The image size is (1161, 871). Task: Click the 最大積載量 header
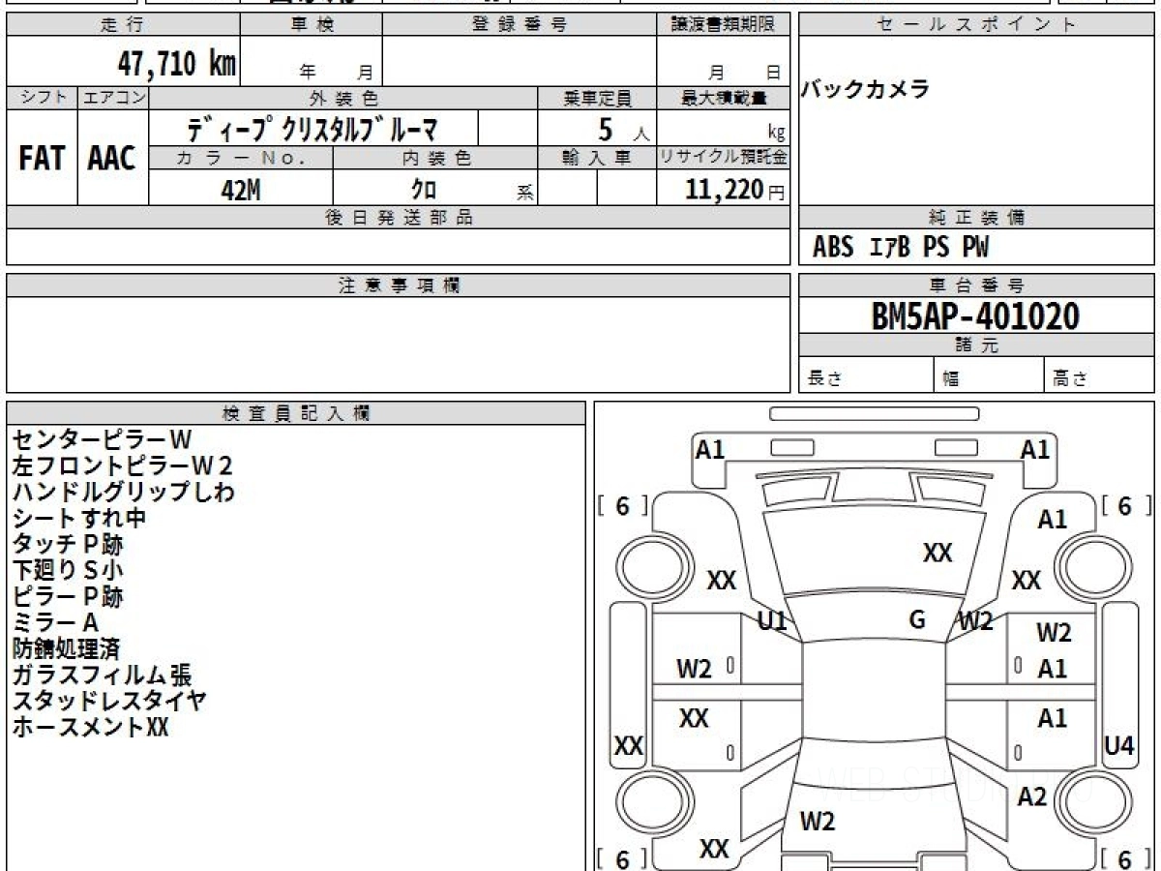click(x=724, y=98)
